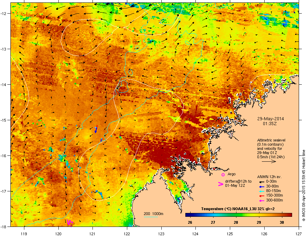Click the IMOS copyright timestamp text
Screen dimensions: 306x237
pos(304,185)
